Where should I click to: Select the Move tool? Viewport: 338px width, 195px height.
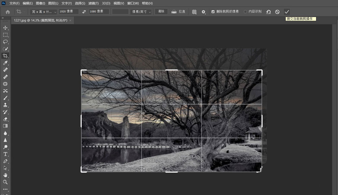click(5, 28)
